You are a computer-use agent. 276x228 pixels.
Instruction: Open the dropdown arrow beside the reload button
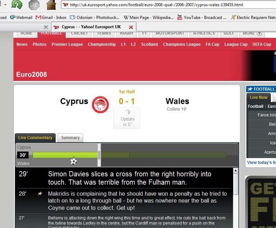click(x=5, y=5)
